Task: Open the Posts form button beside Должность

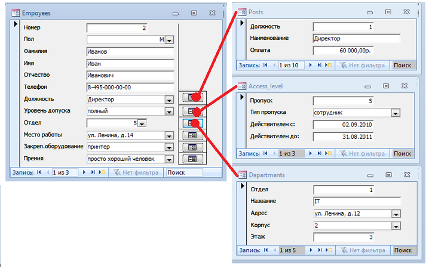Action: click(x=192, y=97)
